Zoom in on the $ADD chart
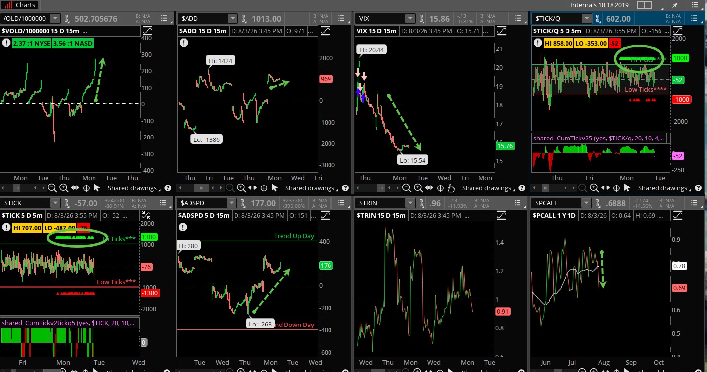The image size is (707, 372). click(x=241, y=188)
